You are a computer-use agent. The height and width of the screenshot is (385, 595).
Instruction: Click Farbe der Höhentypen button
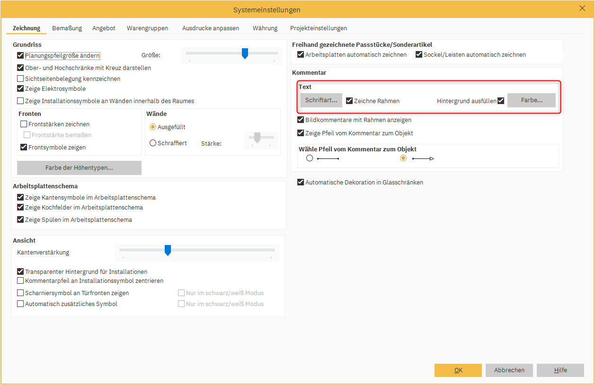point(79,168)
